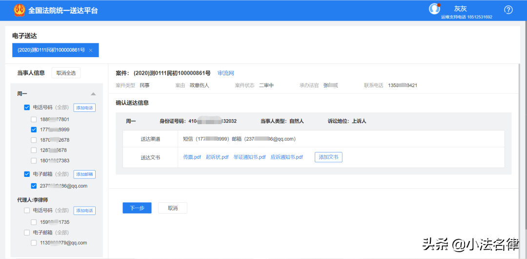Toggle 李律师 电话号码 (全部) checkbox
527x259 pixels.
pos(27,211)
